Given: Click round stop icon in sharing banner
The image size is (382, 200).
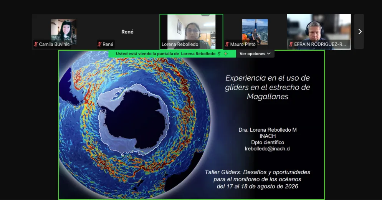Looking at the screenshot, I should point(226,54).
